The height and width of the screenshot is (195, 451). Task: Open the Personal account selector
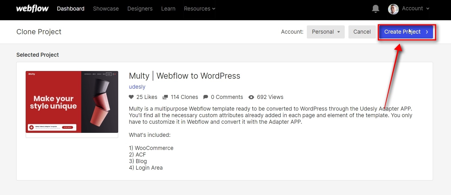click(326, 32)
